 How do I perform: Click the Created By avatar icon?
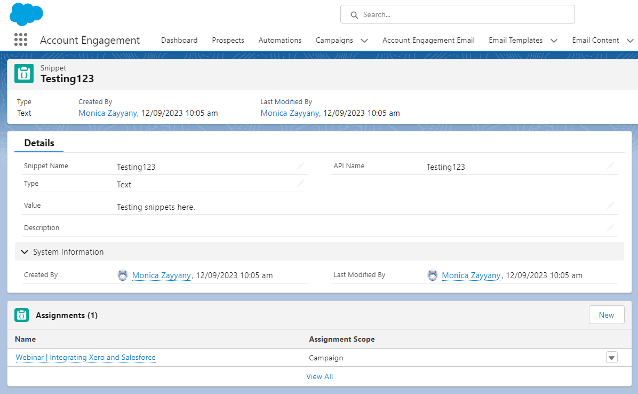click(x=123, y=275)
